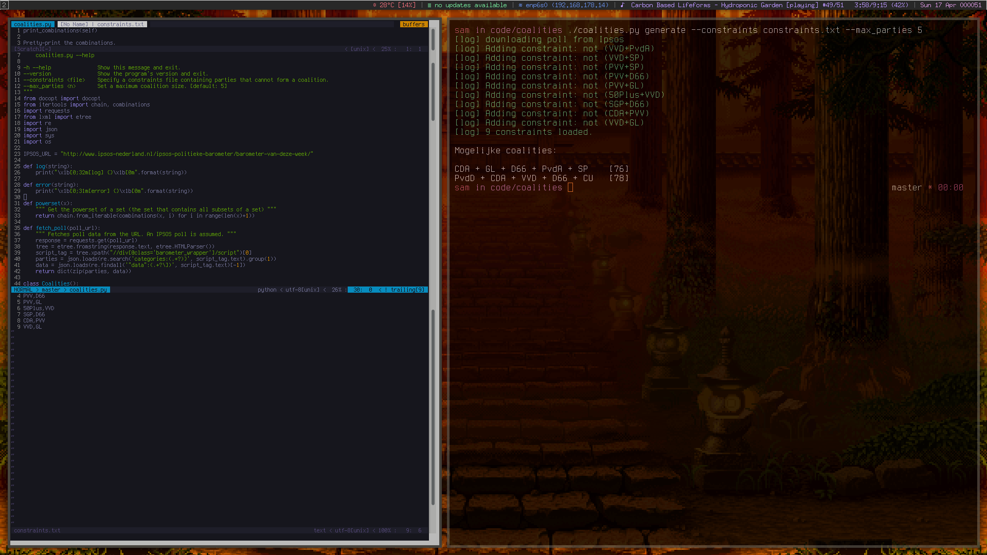This screenshot has width=987, height=555.
Task: Click the updates list icon in status bar
Action: (429, 5)
